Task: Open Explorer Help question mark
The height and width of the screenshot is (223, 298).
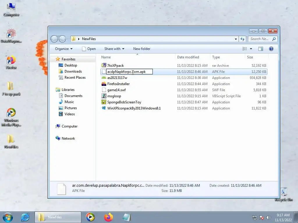Action: tap(271, 49)
